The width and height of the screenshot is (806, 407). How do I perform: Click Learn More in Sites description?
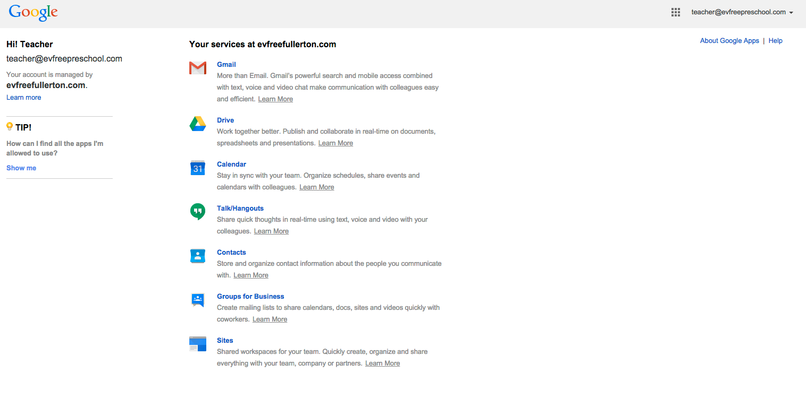[x=382, y=363]
